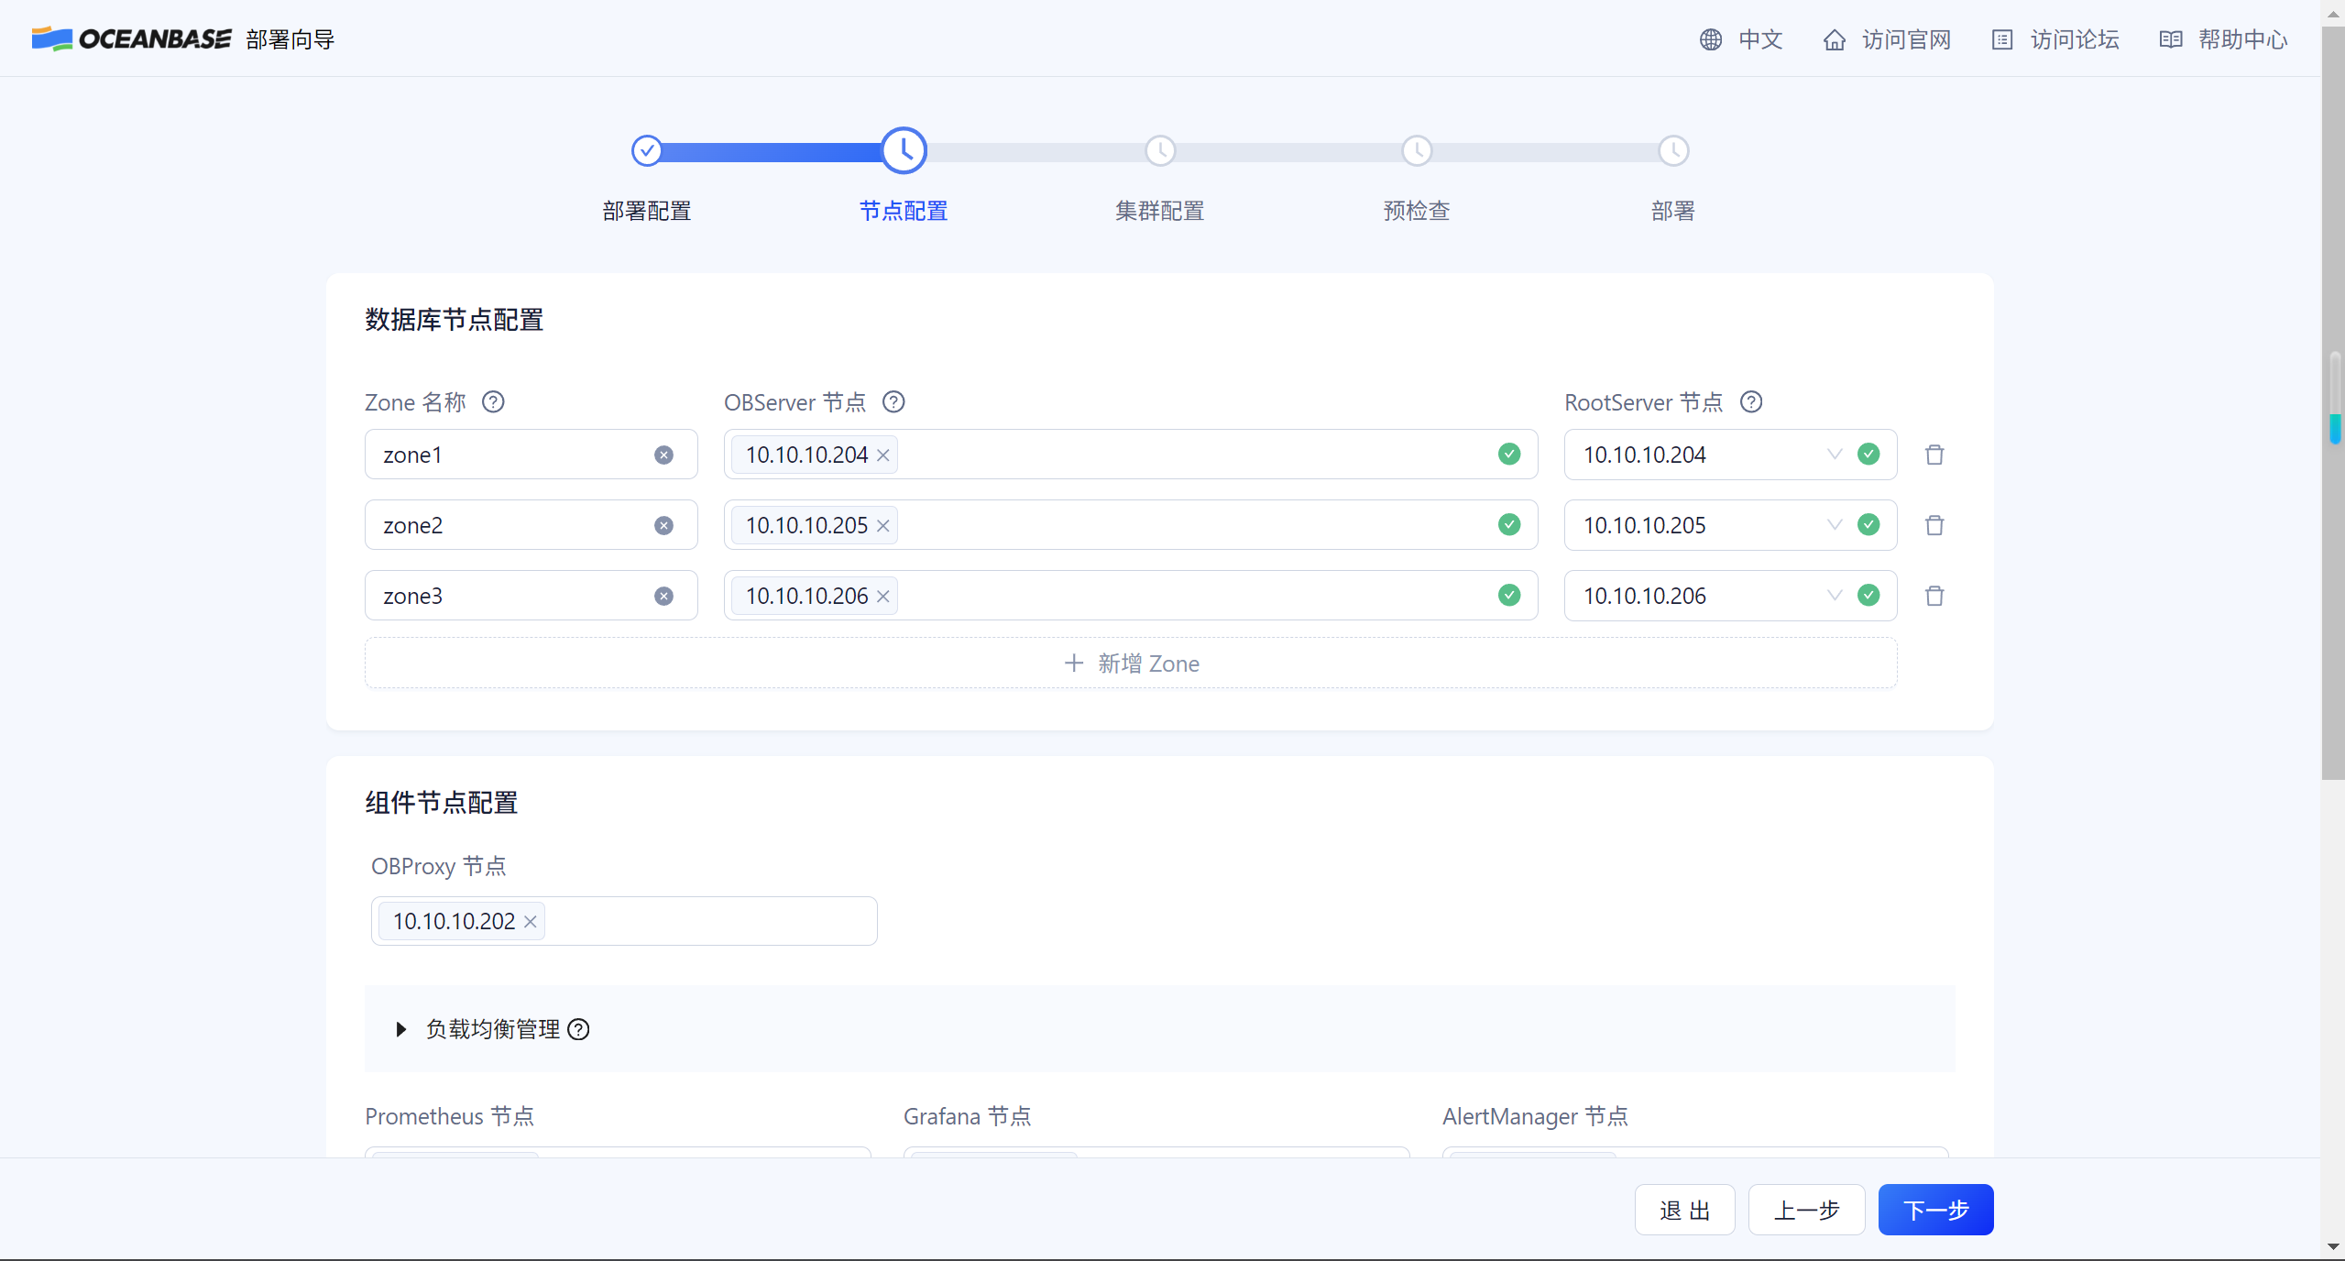Add a new zone with 新增 Zone

click(1131, 663)
